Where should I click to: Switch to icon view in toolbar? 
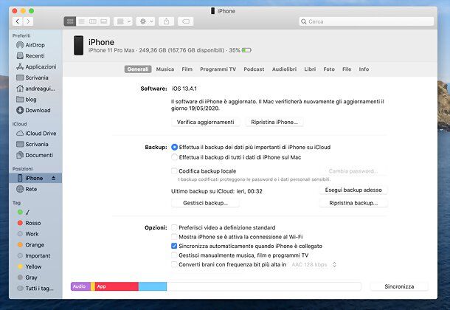70,21
